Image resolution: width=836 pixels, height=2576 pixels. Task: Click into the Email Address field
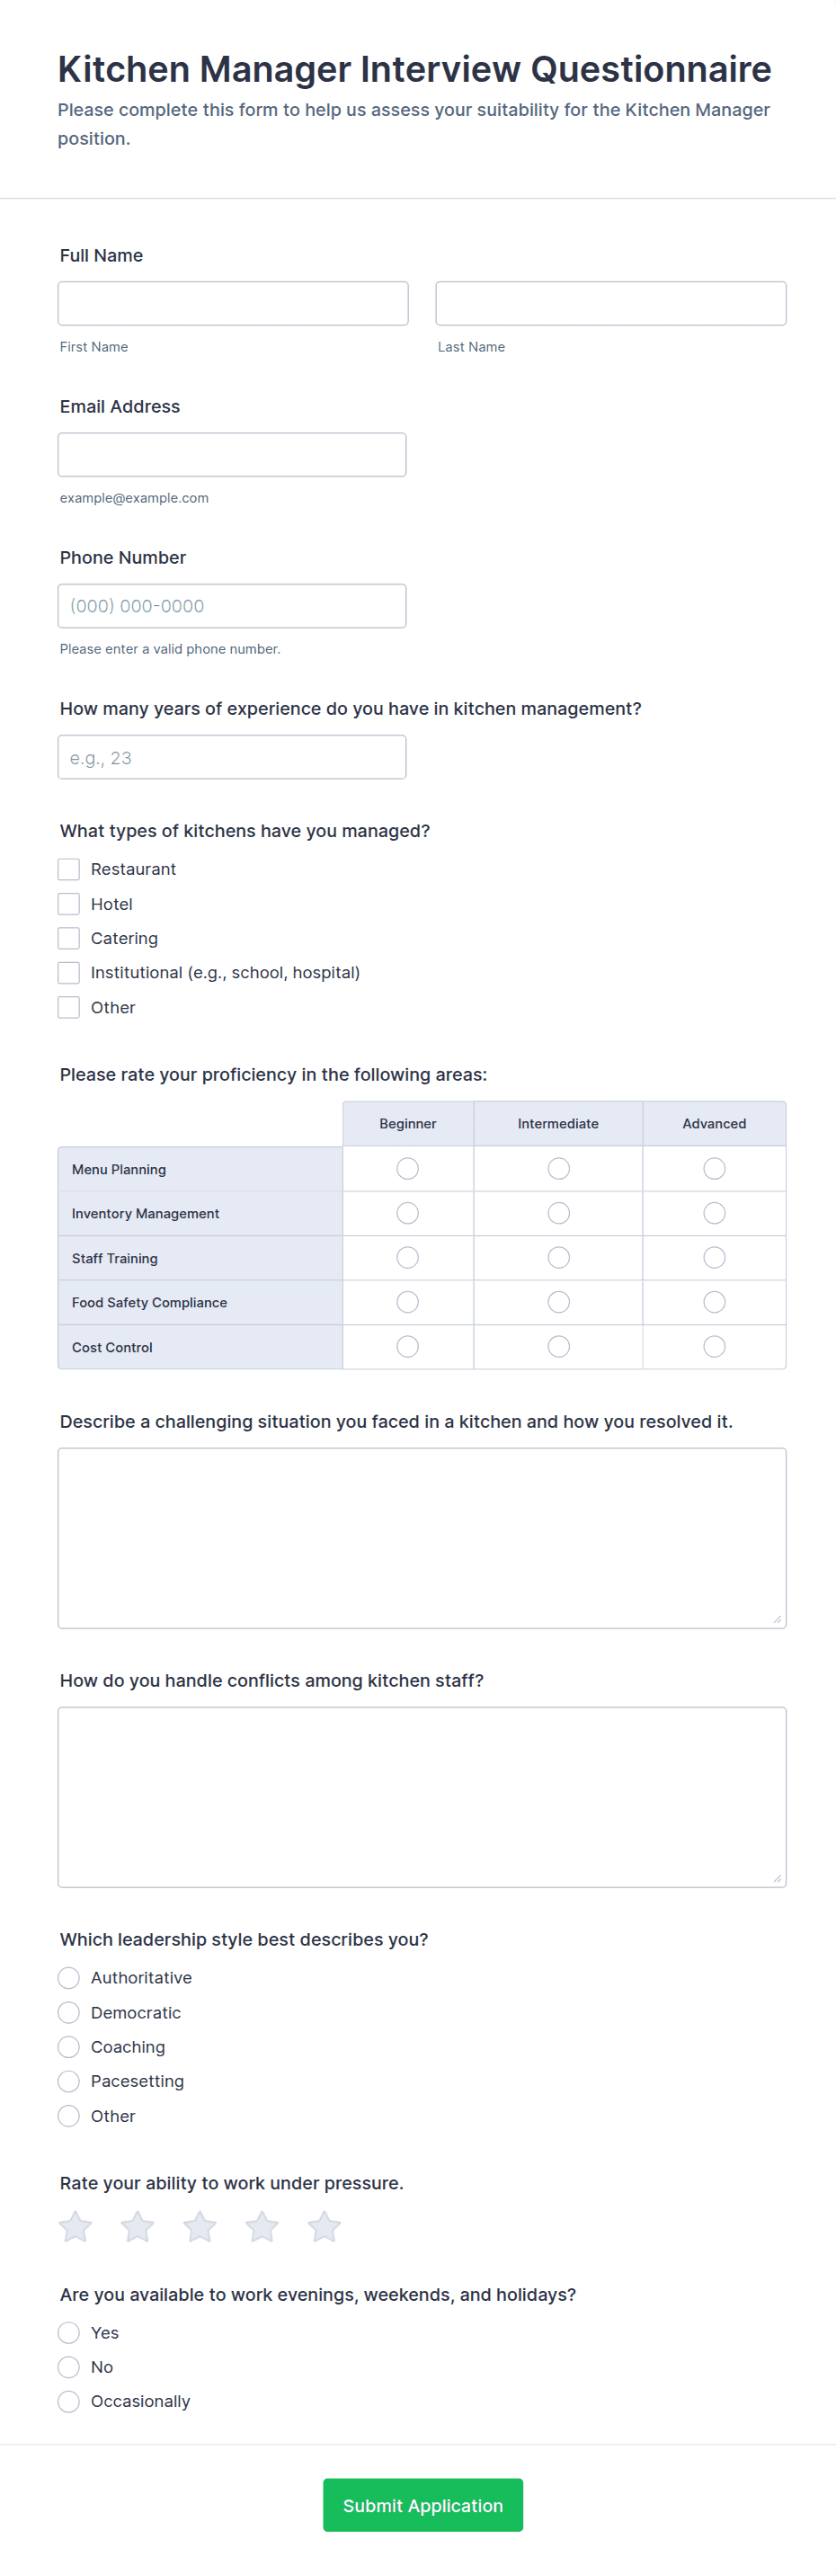(232, 454)
